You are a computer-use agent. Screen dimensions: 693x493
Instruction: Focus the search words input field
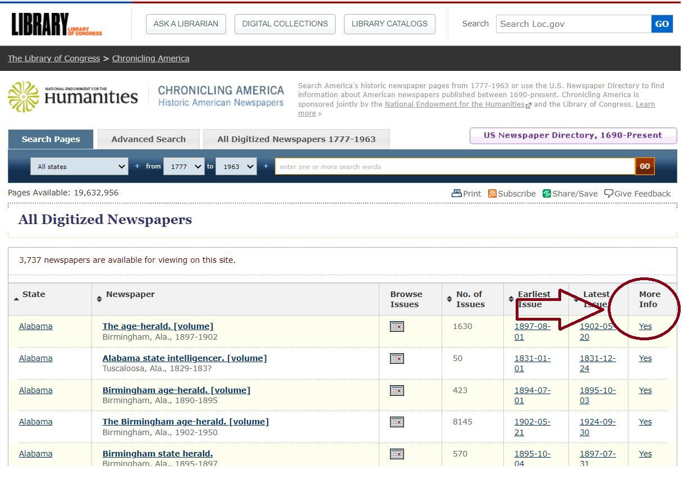click(455, 166)
